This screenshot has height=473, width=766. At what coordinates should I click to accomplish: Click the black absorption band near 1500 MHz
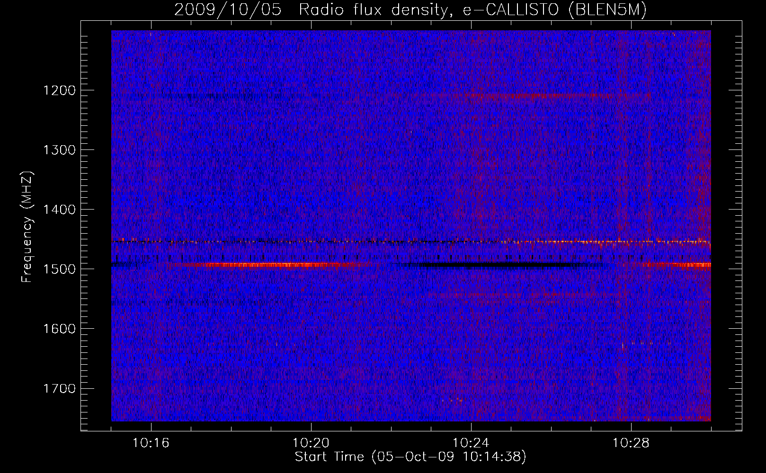[502, 265]
